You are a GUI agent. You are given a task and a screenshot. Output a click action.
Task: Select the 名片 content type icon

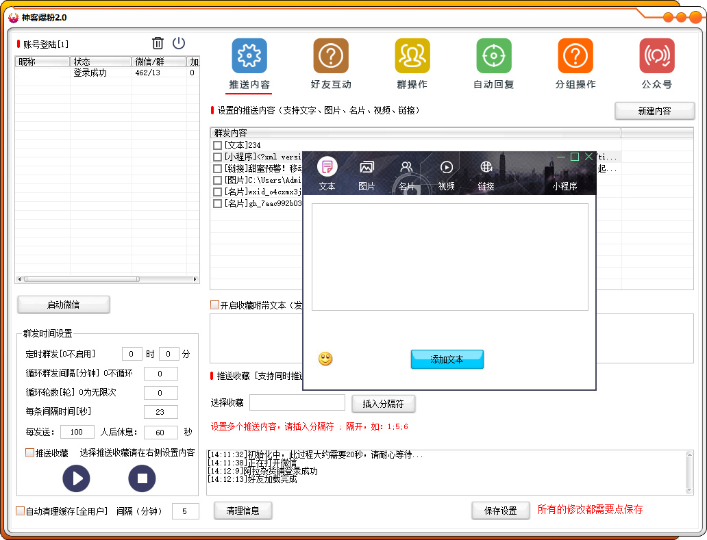(406, 167)
